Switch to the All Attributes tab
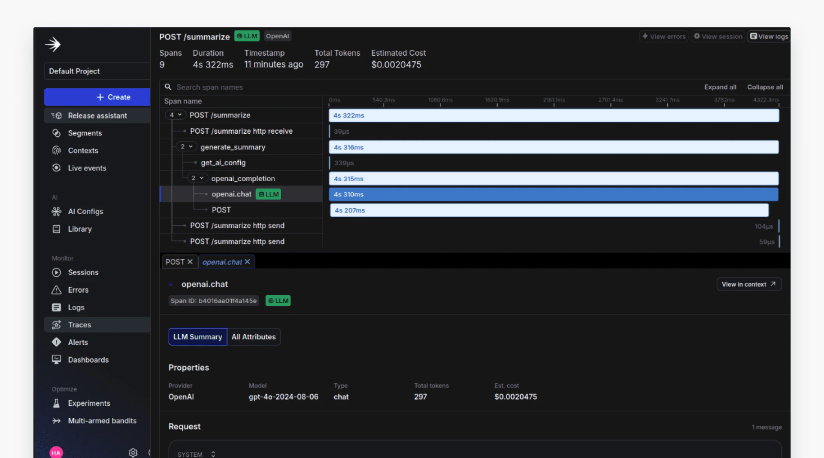The width and height of the screenshot is (824, 458). pos(254,337)
